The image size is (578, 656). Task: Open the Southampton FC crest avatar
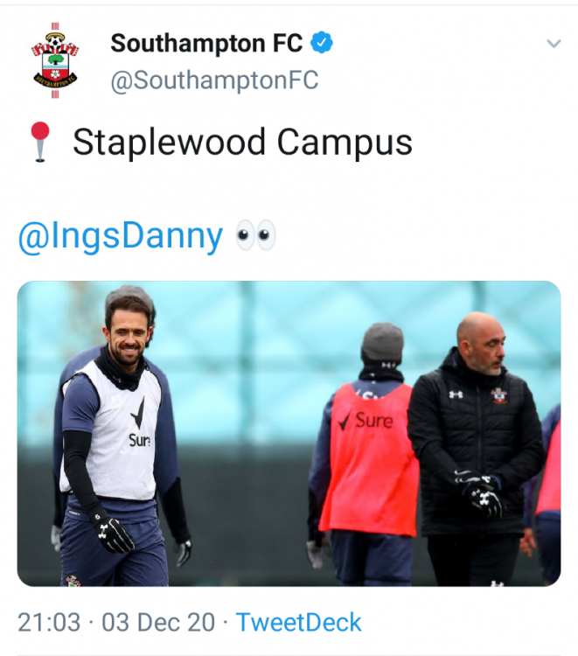54,59
